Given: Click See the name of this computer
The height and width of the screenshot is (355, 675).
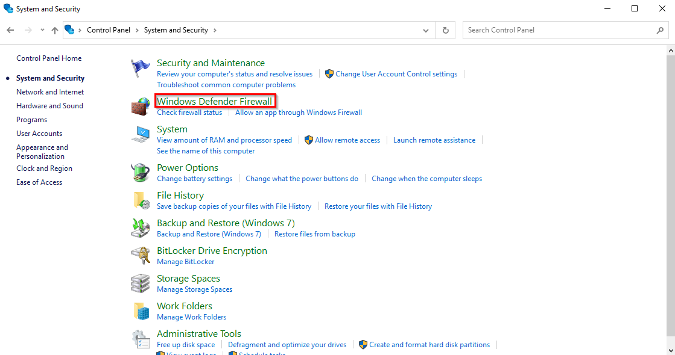Looking at the screenshot, I should pyautogui.click(x=206, y=151).
